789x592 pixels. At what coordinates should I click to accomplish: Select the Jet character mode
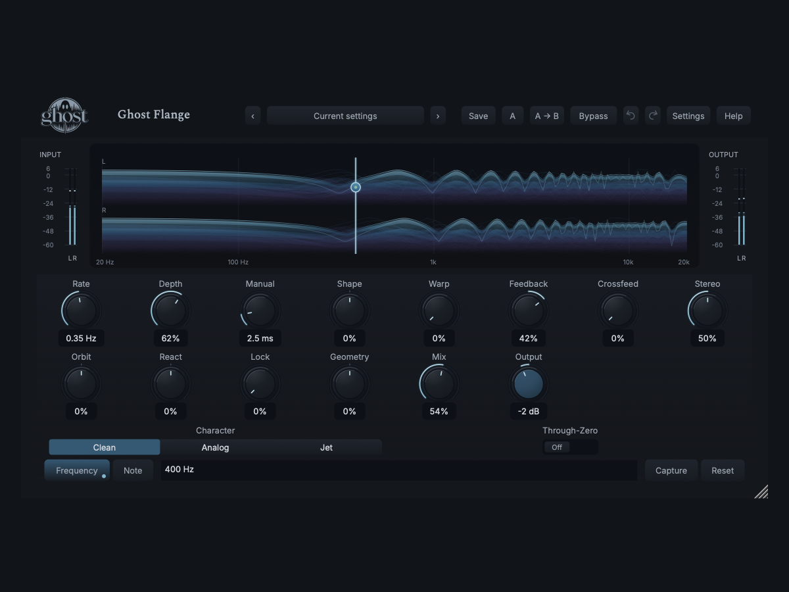click(x=326, y=447)
